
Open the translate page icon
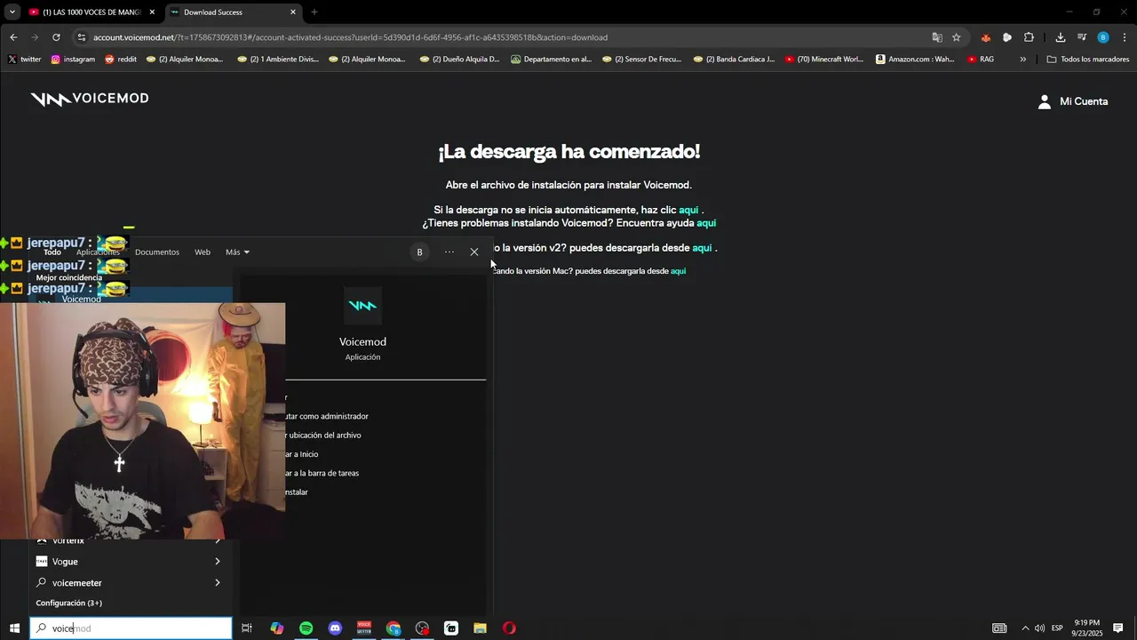click(x=936, y=37)
